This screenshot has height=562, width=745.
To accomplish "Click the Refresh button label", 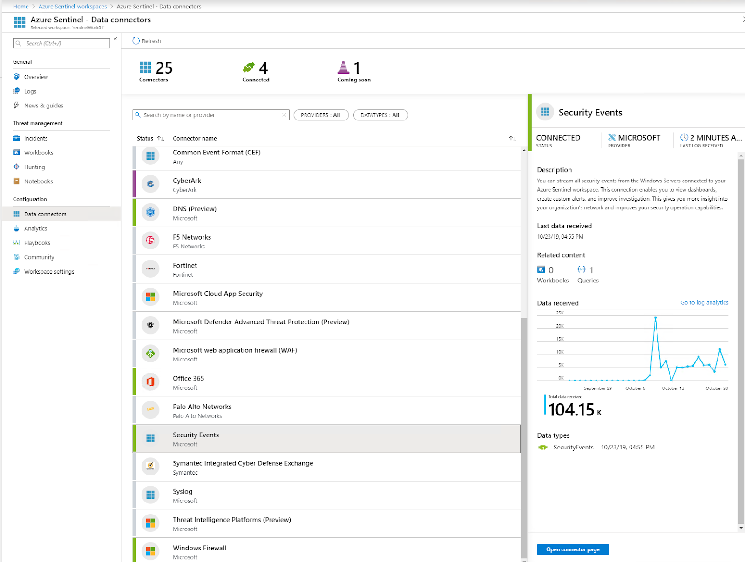I will click(151, 41).
